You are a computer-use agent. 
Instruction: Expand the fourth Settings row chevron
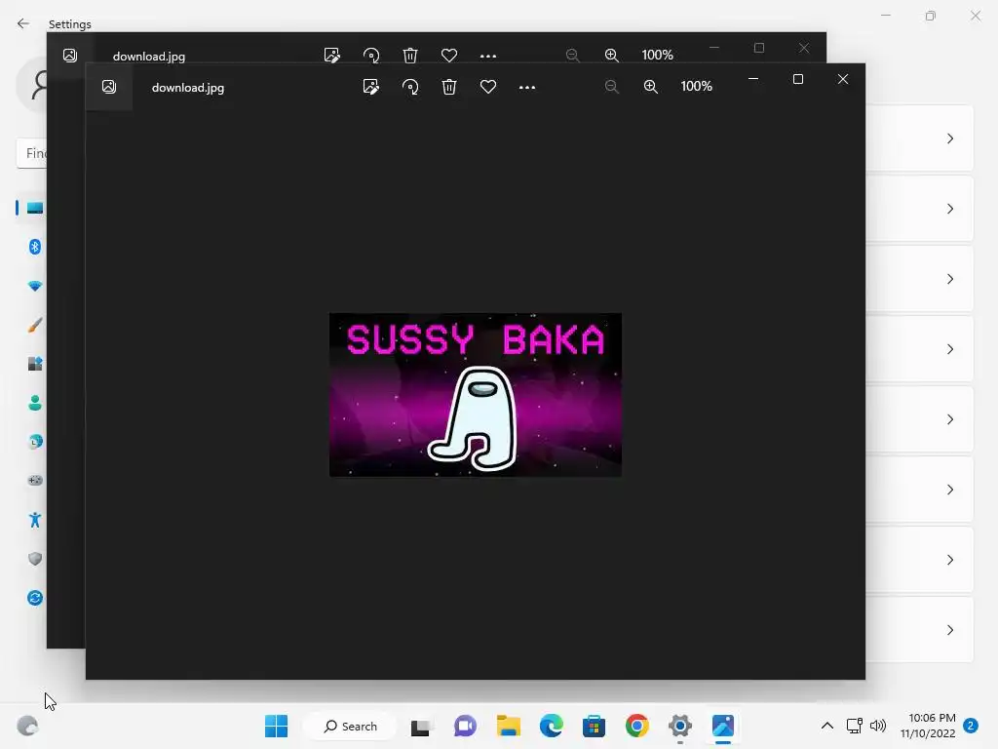click(x=950, y=349)
